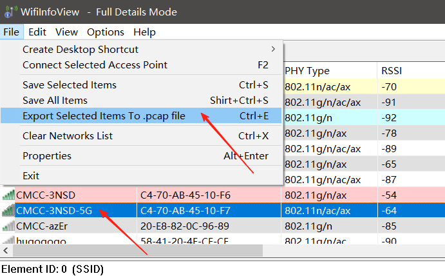Open the Options menu
The image size is (445, 276).
106,32
